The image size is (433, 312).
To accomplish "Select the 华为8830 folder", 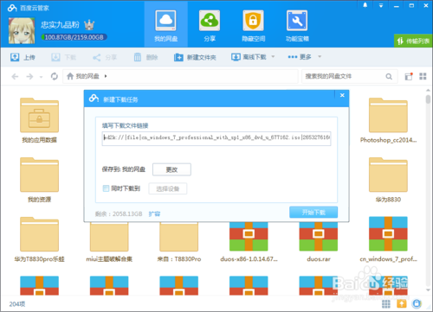I will (x=388, y=180).
